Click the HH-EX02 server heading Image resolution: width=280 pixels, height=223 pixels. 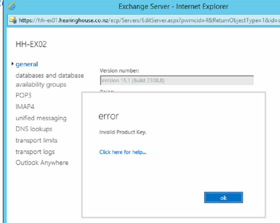tap(31, 44)
